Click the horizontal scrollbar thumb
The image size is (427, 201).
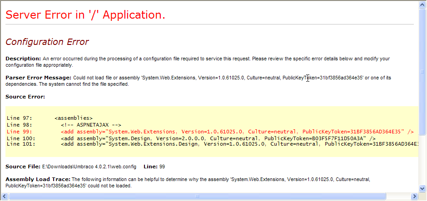(197, 196)
